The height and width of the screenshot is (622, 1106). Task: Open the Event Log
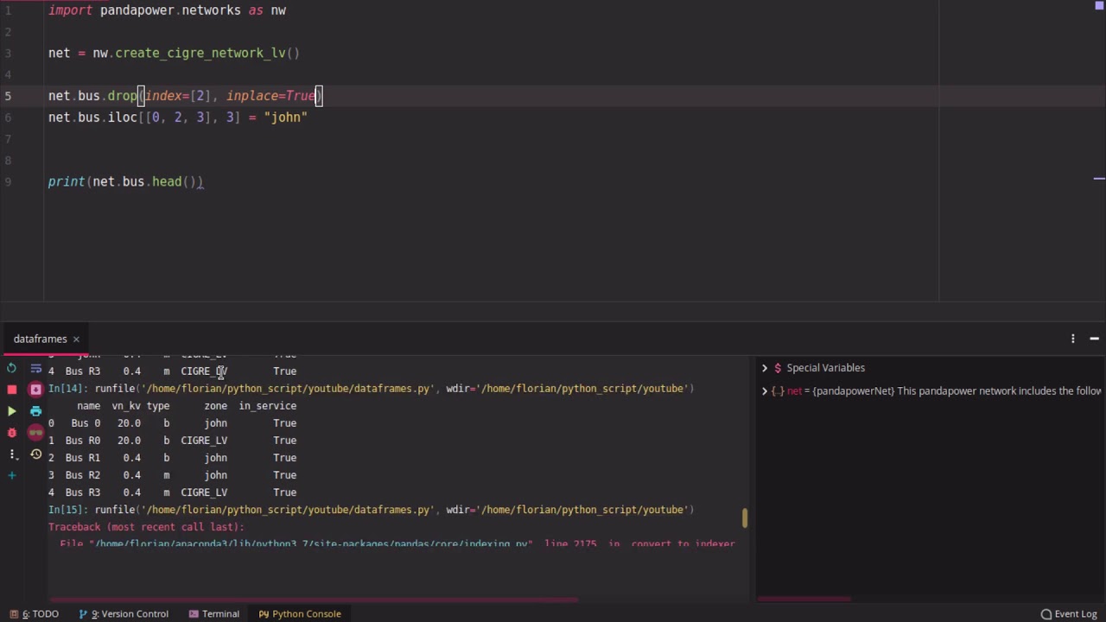coord(1069,613)
